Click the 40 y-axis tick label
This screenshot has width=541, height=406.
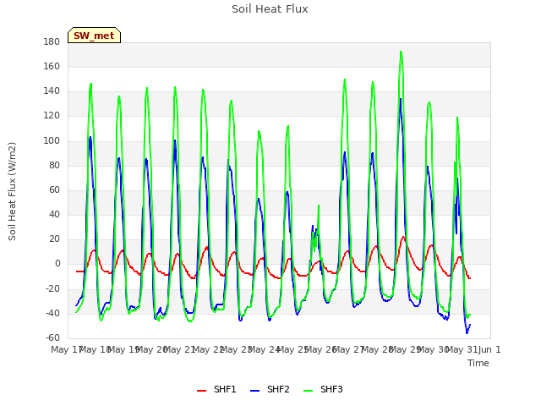pos(54,215)
